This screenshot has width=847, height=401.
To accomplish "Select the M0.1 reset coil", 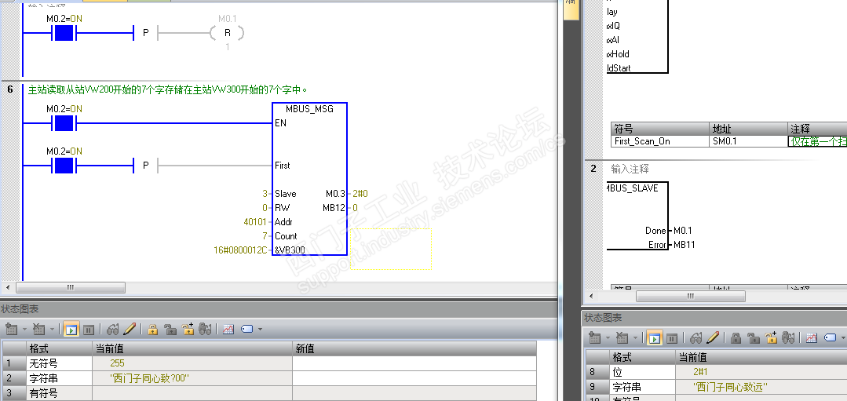I will point(228,33).
